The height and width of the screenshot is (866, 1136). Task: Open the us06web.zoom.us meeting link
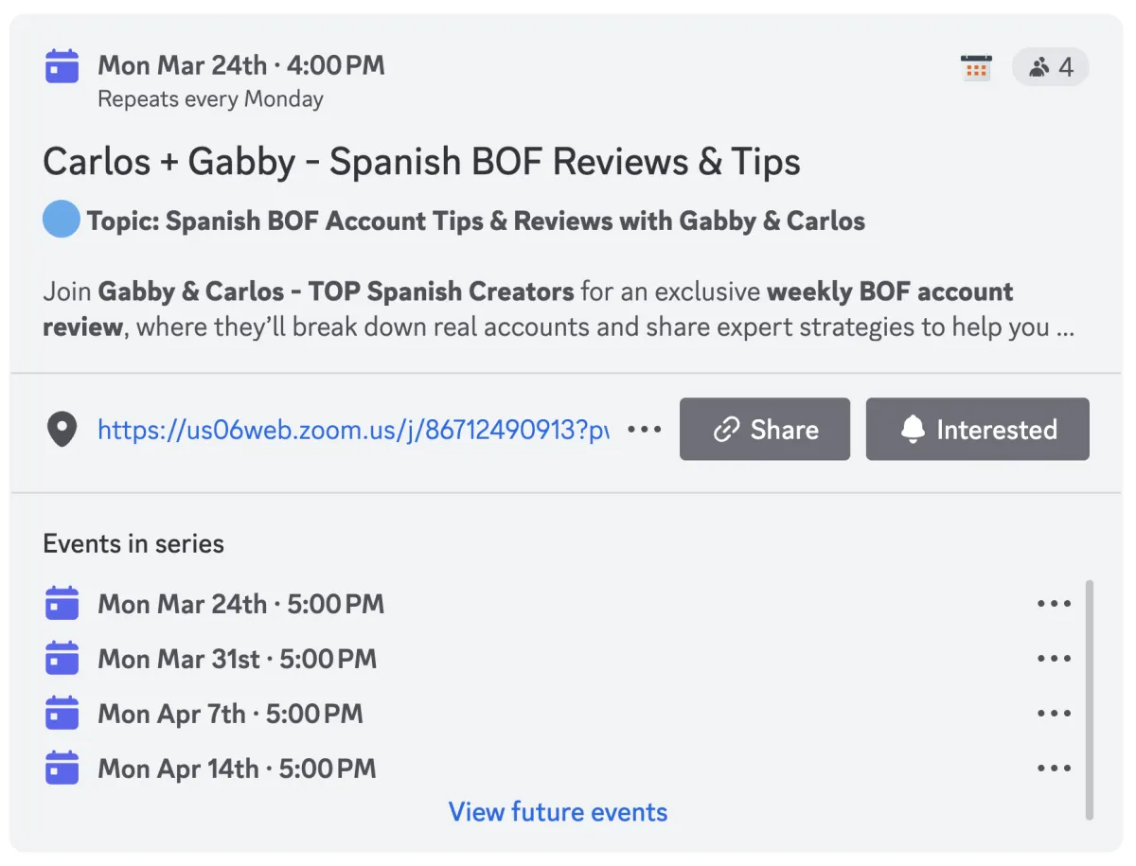point(353,430)
